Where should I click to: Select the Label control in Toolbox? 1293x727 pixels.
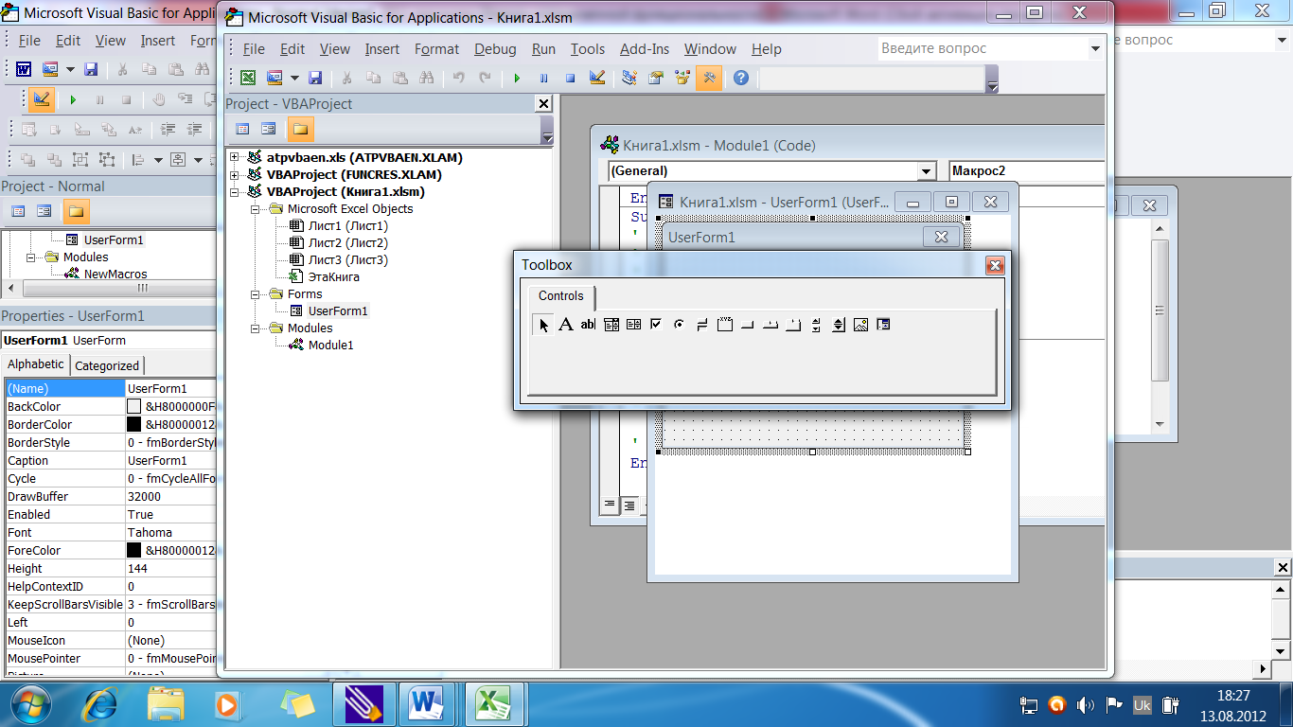566,325
